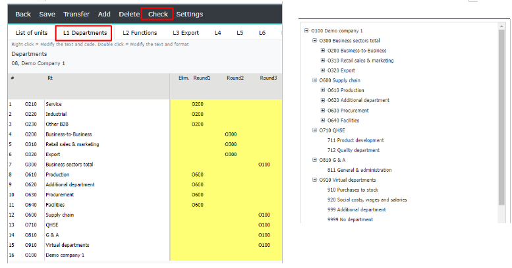Click Round1 O600 cell of Procurement row
Screen dimensions: 512x268
coord(197,194)
